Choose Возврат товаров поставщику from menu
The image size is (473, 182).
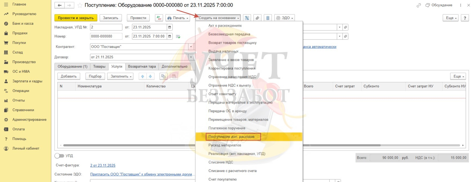(x=232, y=43)
